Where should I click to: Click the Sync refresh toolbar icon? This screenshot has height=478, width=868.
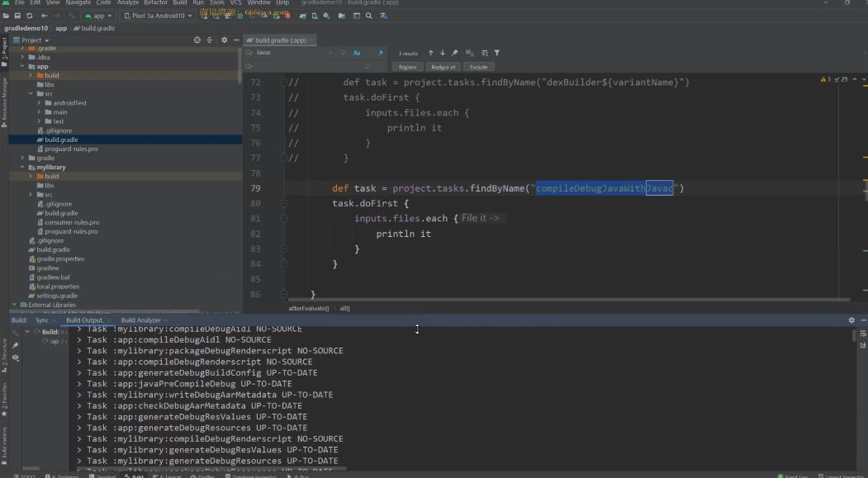click(30, 16)
